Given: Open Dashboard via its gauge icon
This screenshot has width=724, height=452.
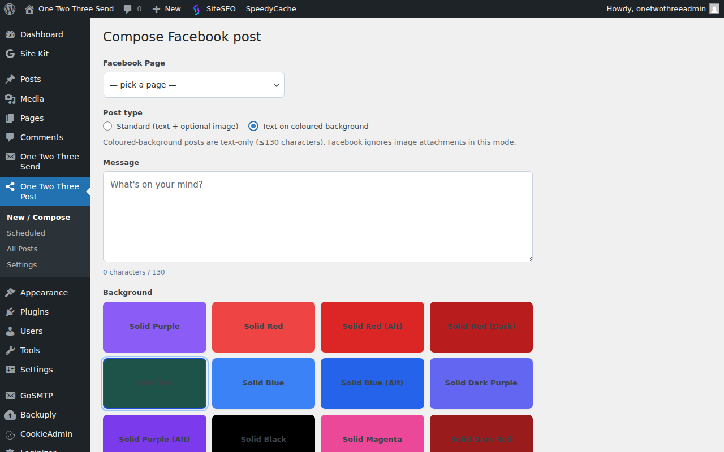Looking at the screenshot, I should pyautogui.click(x=10, y=34).
